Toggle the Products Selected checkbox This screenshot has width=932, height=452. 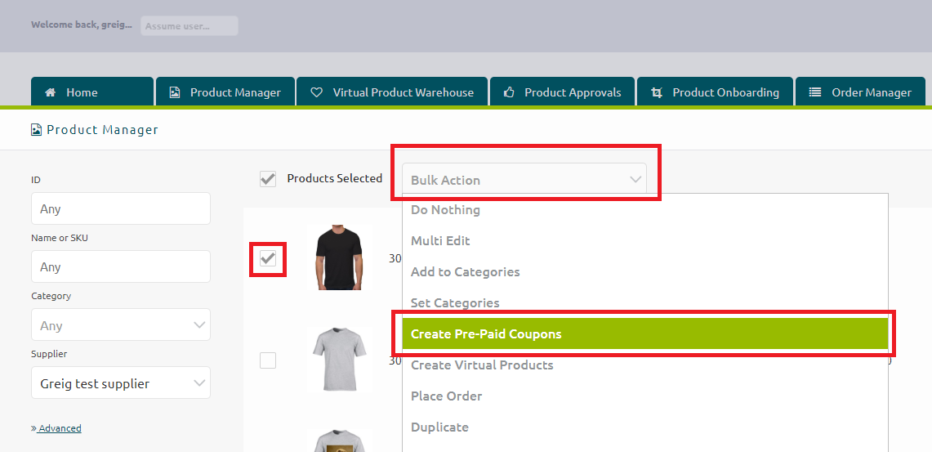(268, 178)
